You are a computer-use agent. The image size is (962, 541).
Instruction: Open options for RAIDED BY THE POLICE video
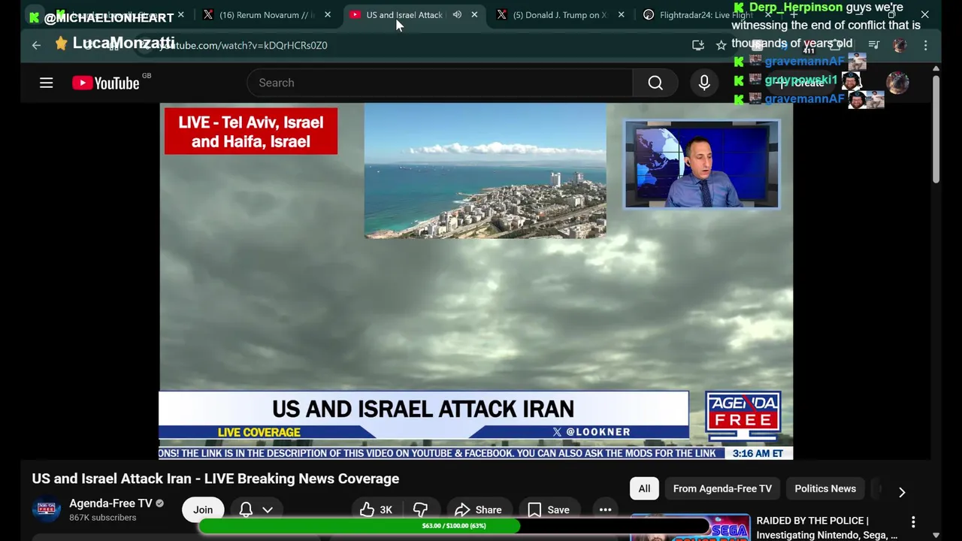tap(913, 521)
